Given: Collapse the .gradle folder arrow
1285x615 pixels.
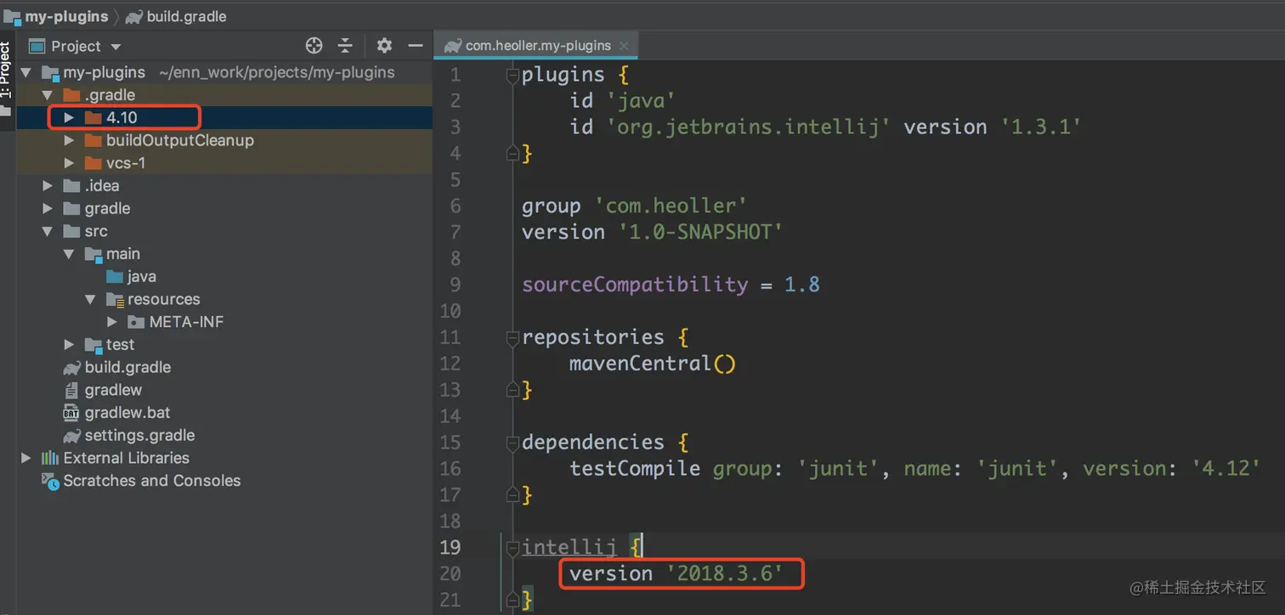Looking at the screenshot, I should click(48, 95).
